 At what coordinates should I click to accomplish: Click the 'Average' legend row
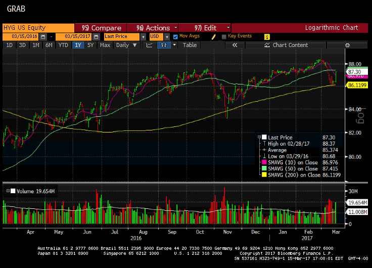tap(299, 150)
